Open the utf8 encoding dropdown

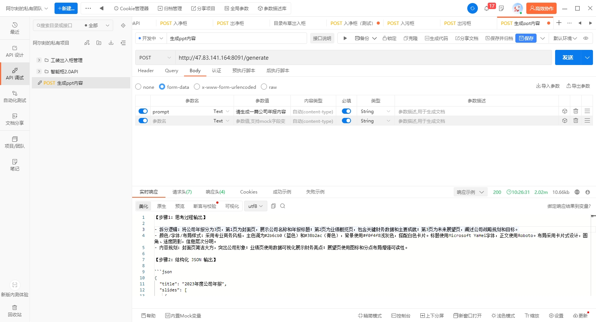[x=256, y=206]
